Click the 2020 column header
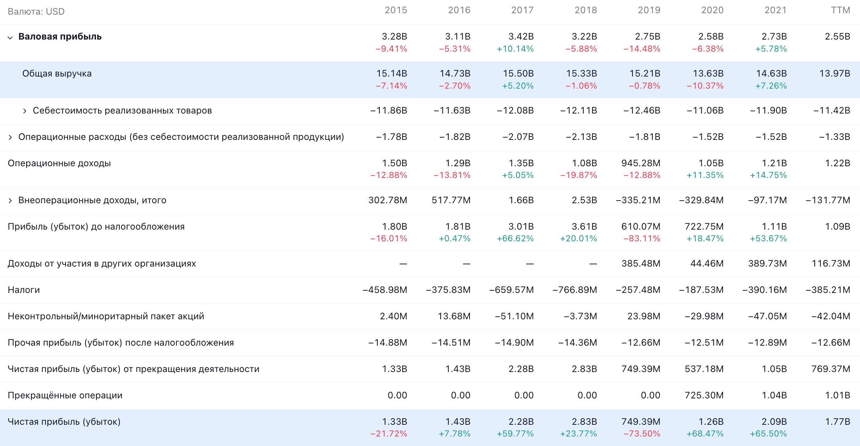Screen dimensions: 860x446 pyautogui.click(x=712, y=10)
